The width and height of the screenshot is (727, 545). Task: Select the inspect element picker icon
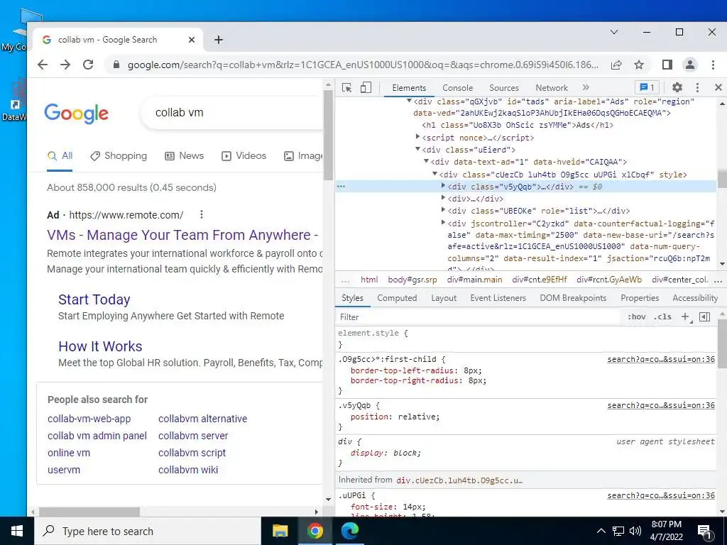tap(346, 87)
